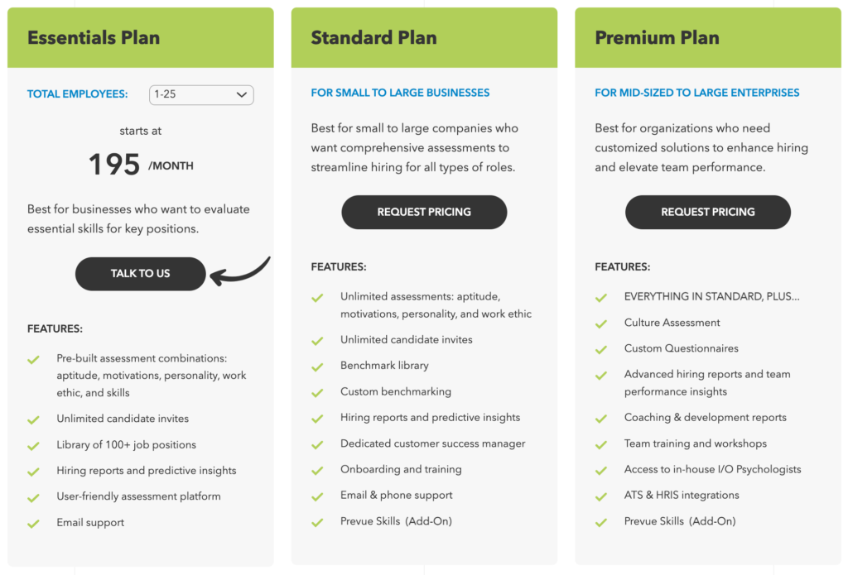The height and width of the screenshot is (575, 848).
Task: Click checkmark next to ATS & HRIS integrations
Action: (x=601, y=496)
